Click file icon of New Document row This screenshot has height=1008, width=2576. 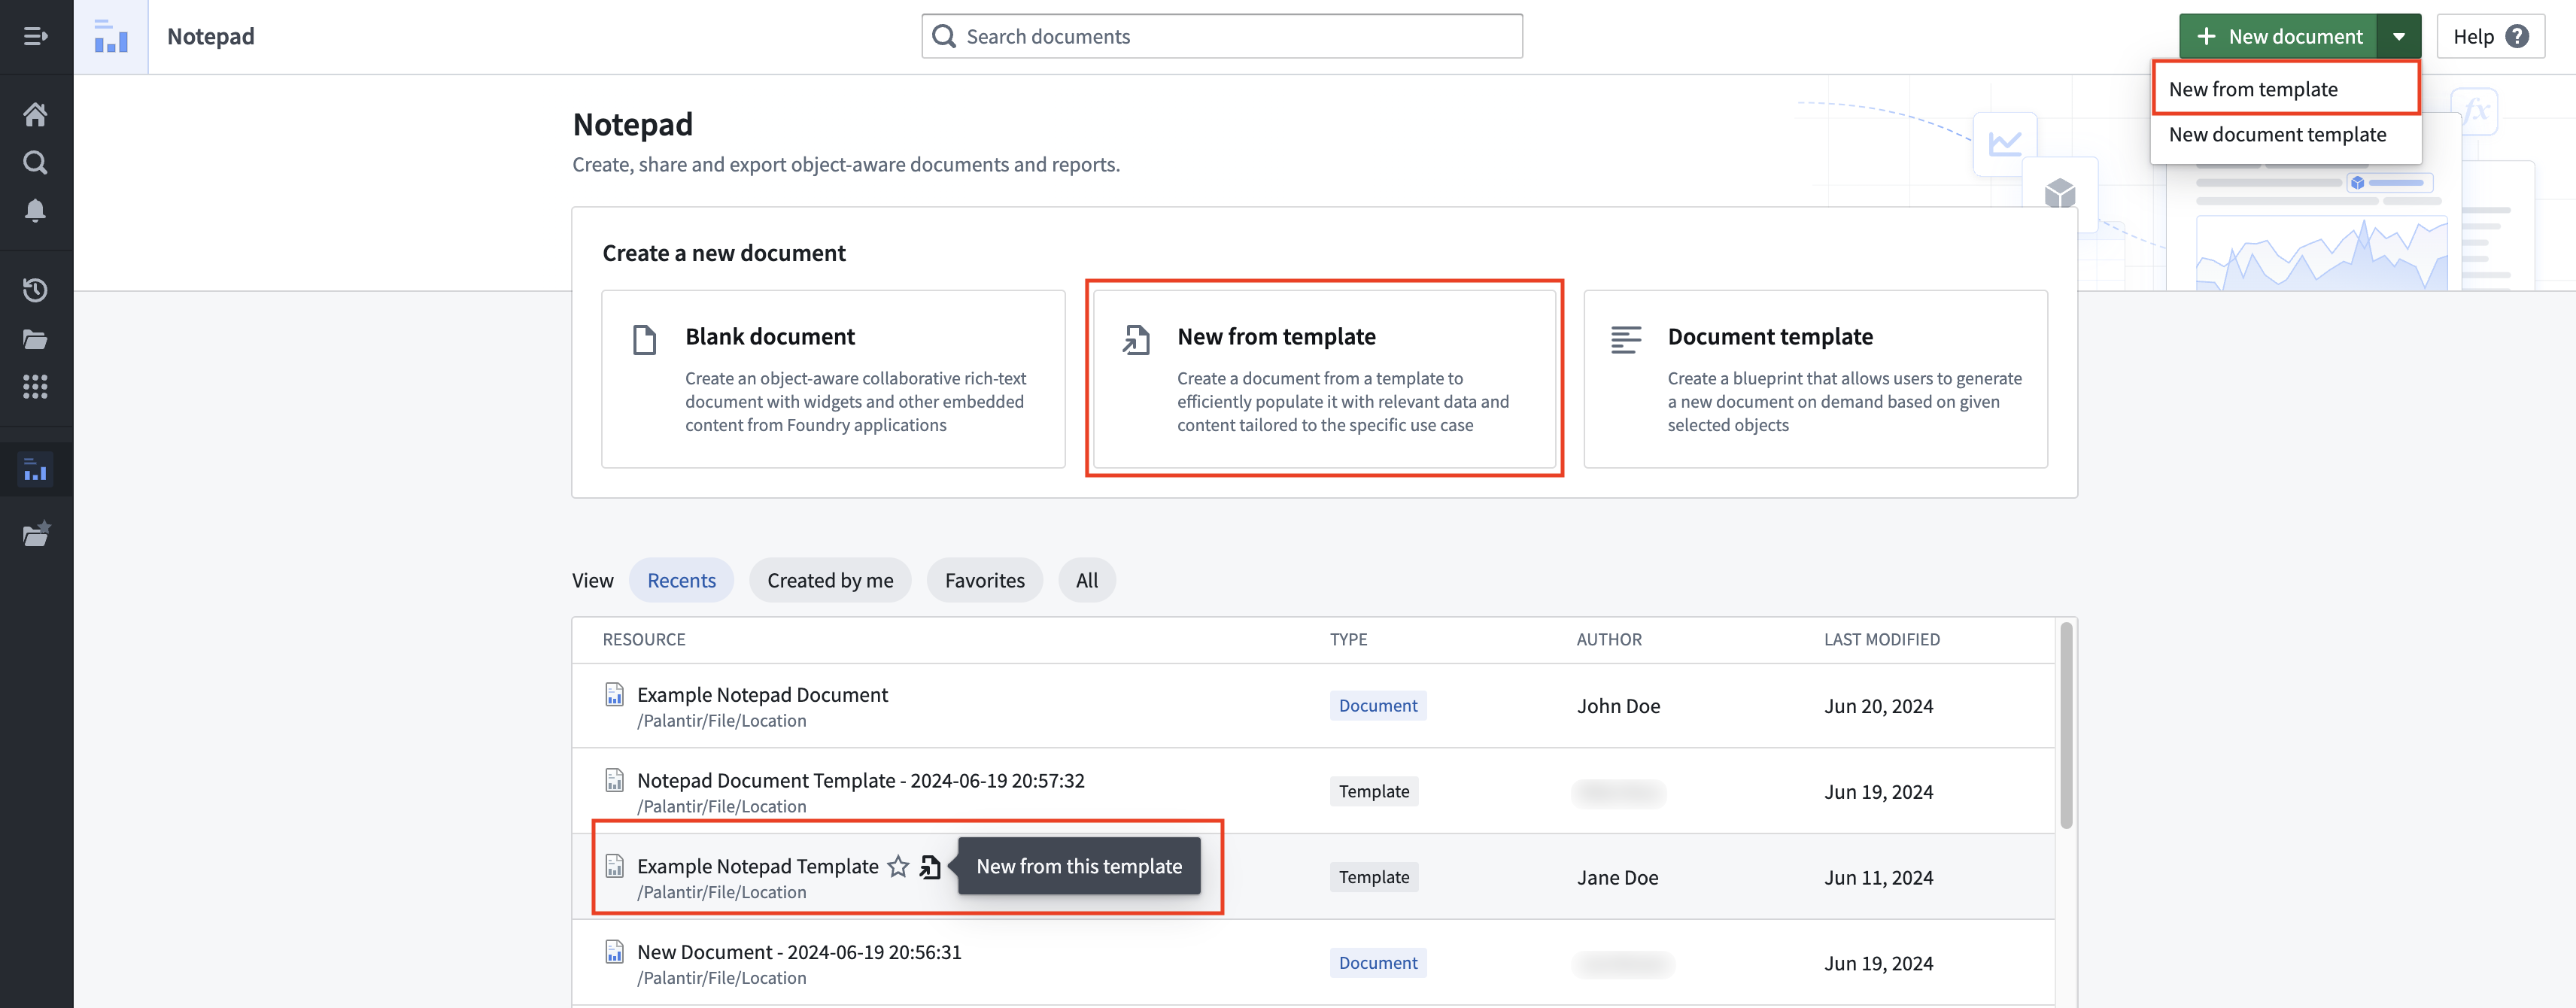pos(615,952)
